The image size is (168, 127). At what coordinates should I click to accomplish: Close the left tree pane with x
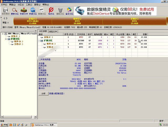point(36,31)
